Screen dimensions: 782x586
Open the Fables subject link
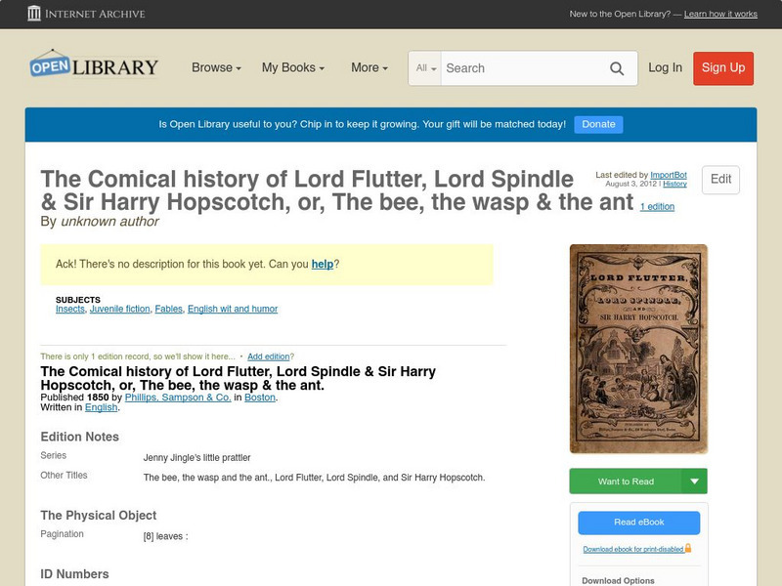click(x=166, y=309)
